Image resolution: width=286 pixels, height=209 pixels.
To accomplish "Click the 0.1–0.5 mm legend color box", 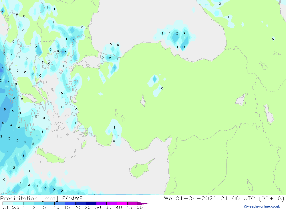I will point(8,203).
